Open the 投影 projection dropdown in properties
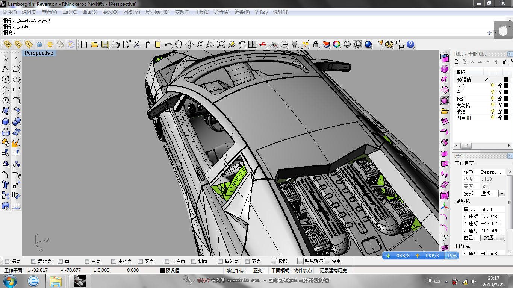The image size is (513, 288). tap(501, 193)
